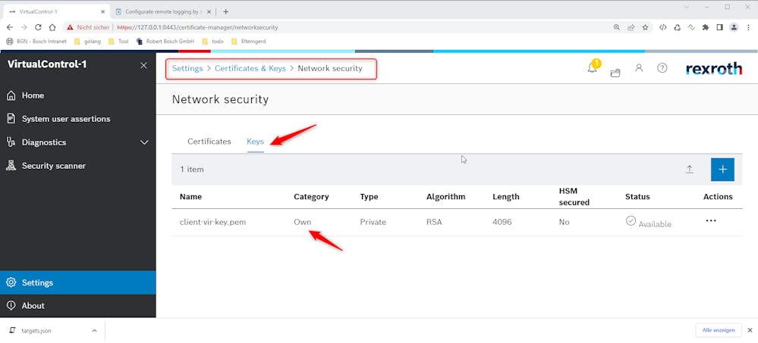Reload the page
The width and height of the screenshot is (758, 343).
38,27
